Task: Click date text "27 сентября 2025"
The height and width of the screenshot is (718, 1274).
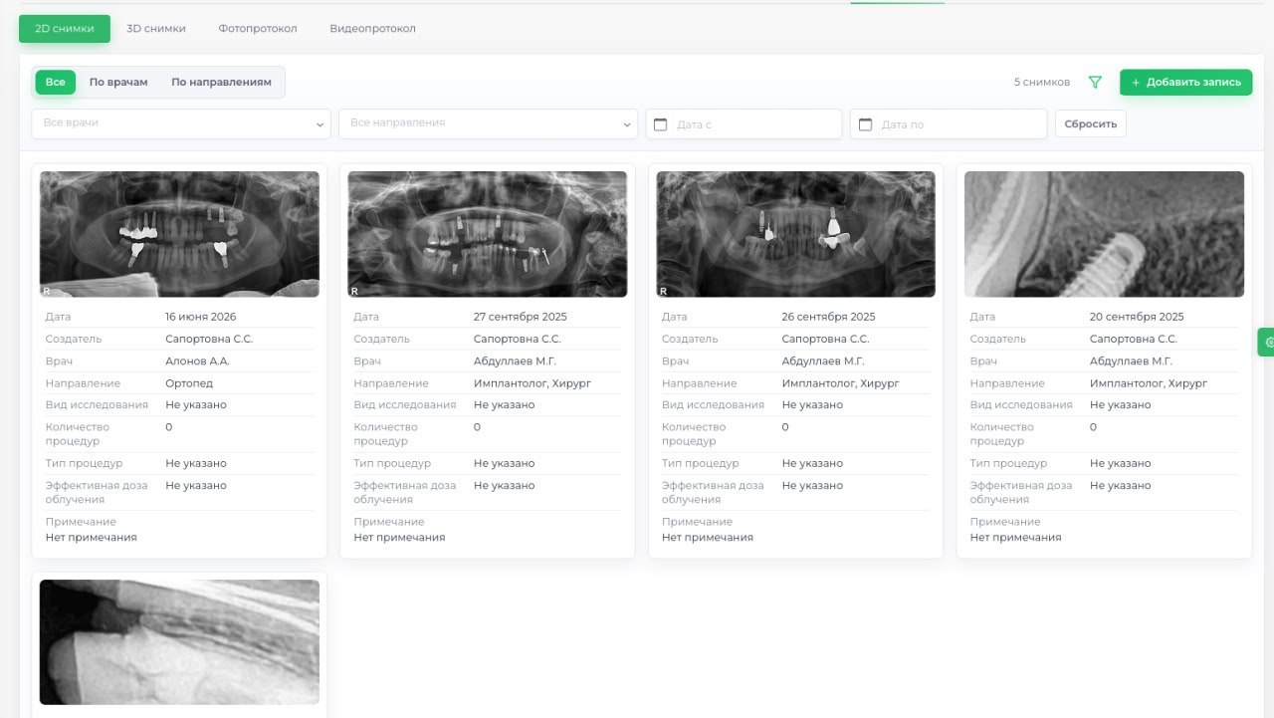Action: point(521,317)
